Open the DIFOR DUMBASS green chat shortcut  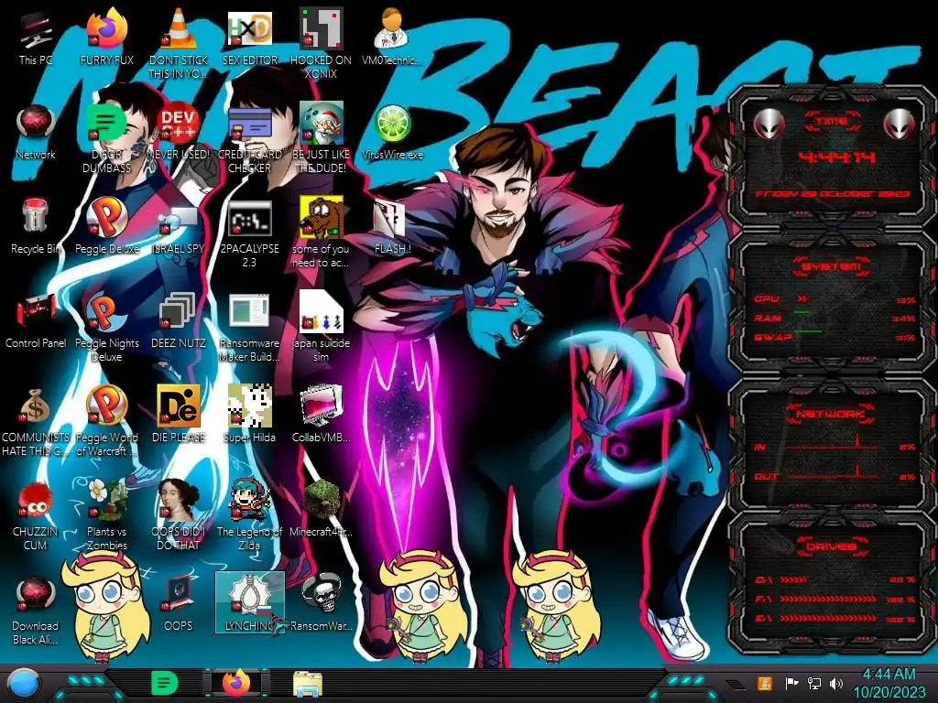(x=106, y=137)
